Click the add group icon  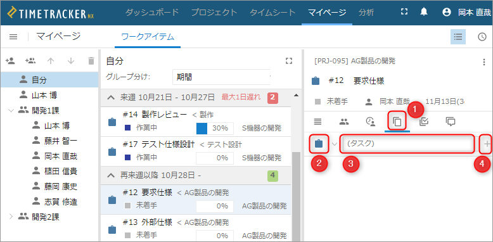(x=30, y=60)
